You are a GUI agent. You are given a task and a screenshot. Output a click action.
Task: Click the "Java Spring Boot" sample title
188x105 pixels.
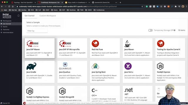click(x=99, y=72)
